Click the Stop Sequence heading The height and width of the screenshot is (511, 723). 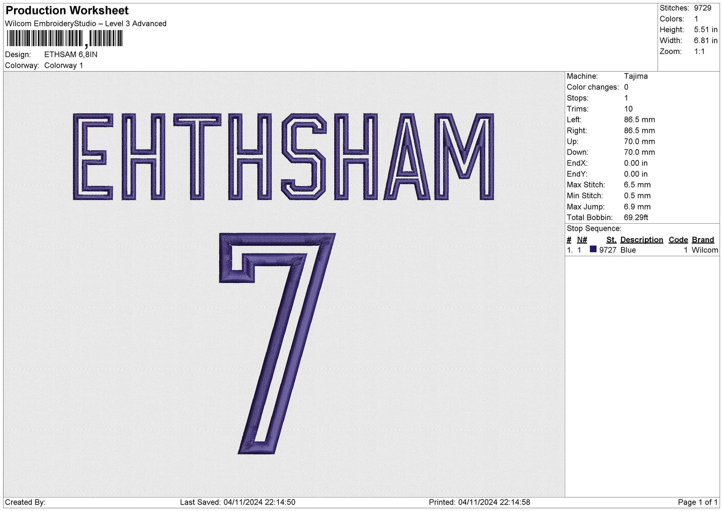click(594, 229)
